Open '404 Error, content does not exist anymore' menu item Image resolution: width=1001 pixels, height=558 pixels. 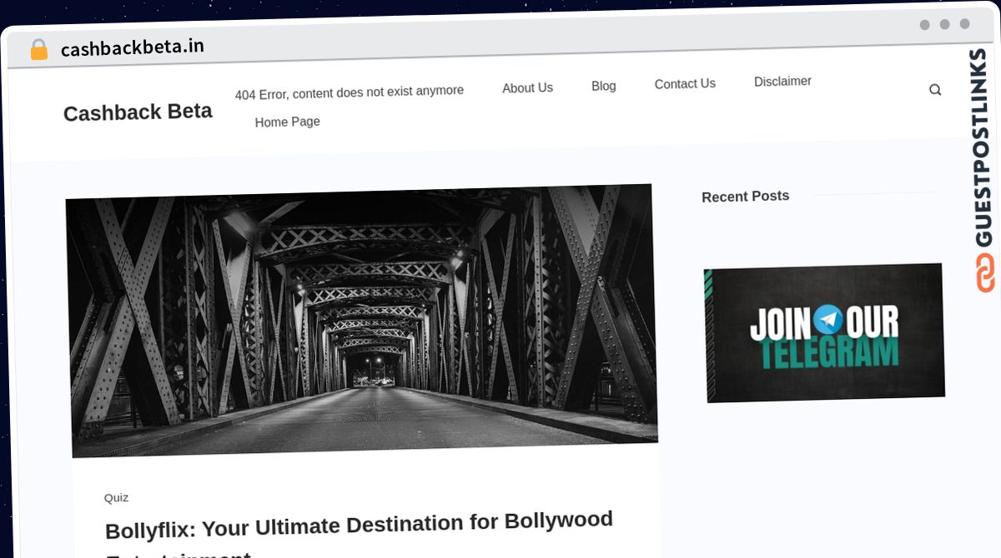(x=350, y=92)
